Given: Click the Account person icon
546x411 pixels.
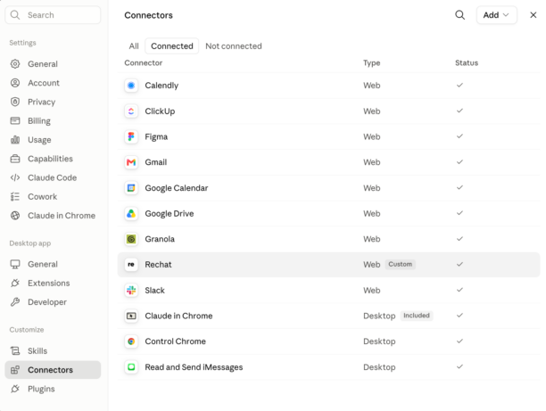Looking at the screenshot, I should [15, 83].
